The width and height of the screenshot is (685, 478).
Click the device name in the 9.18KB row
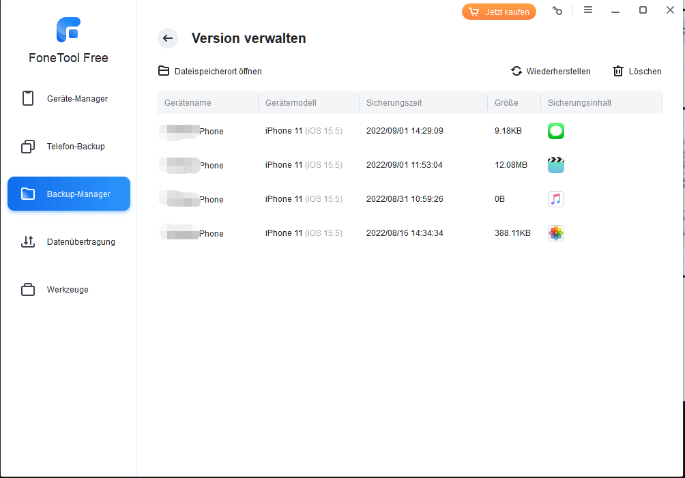191,132
